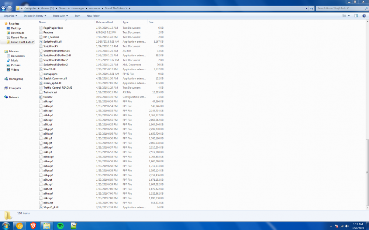Open the Share with dropdown
Screen dimensions: 369x230
tap(60, 16)
